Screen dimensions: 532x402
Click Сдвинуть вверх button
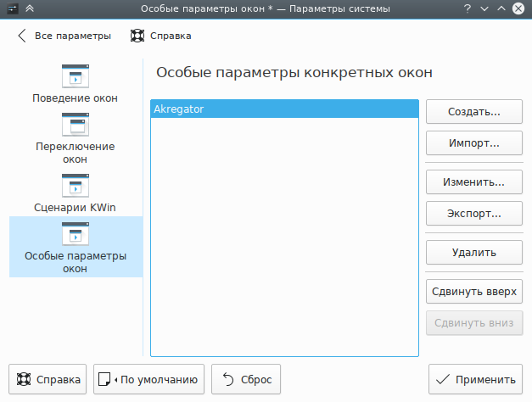[473, 292]
